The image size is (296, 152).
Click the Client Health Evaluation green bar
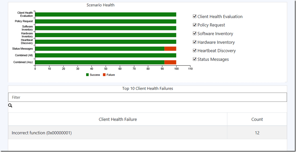(x=105, y=15)
